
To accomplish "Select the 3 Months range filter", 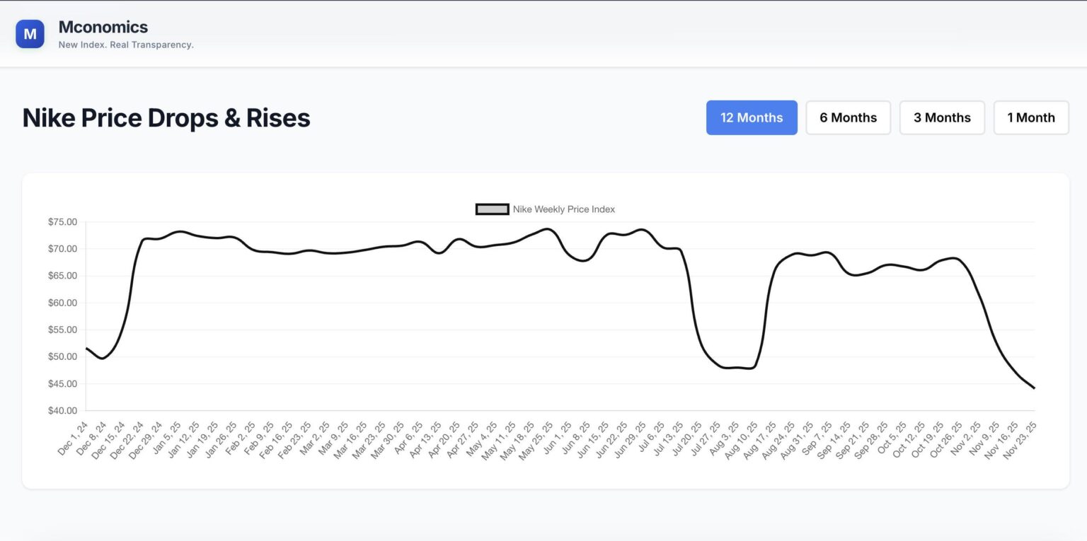I will 941,117.
